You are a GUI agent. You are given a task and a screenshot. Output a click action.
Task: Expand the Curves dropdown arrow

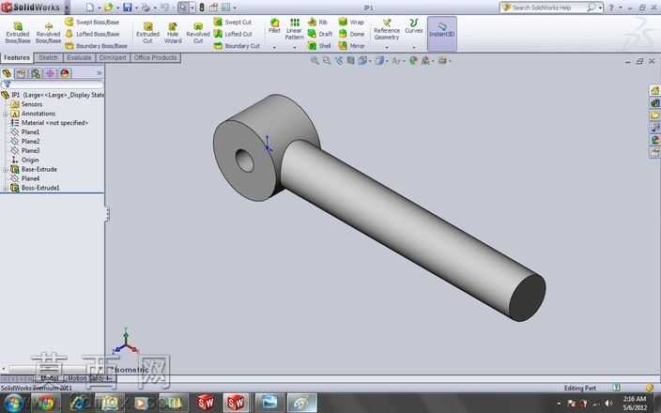pos(413,48)
